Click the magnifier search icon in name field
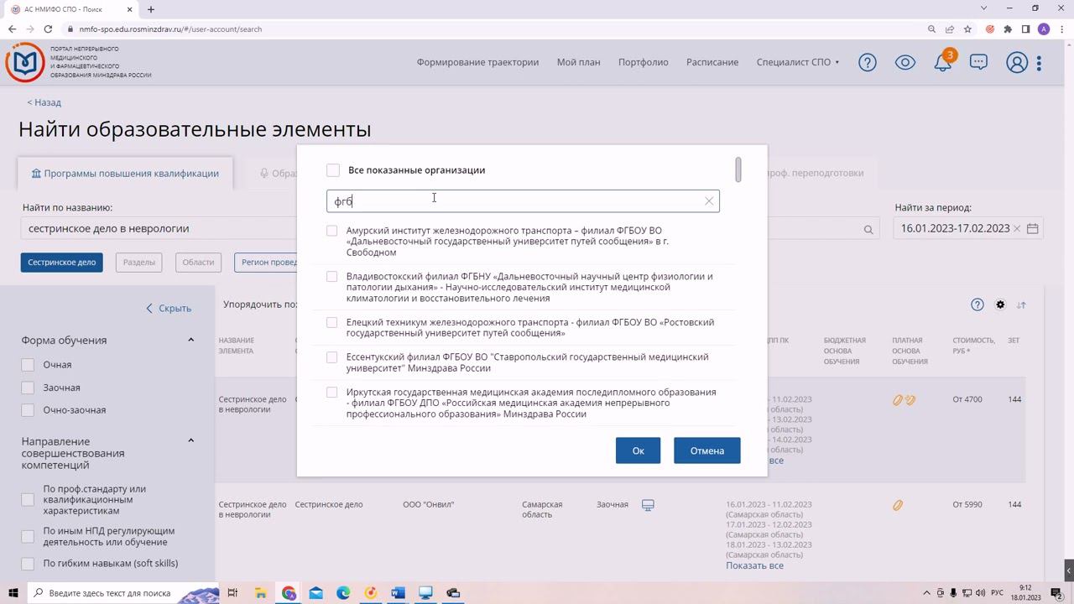1074x604 pixels. pyautogui.click(x=868, y=229)
